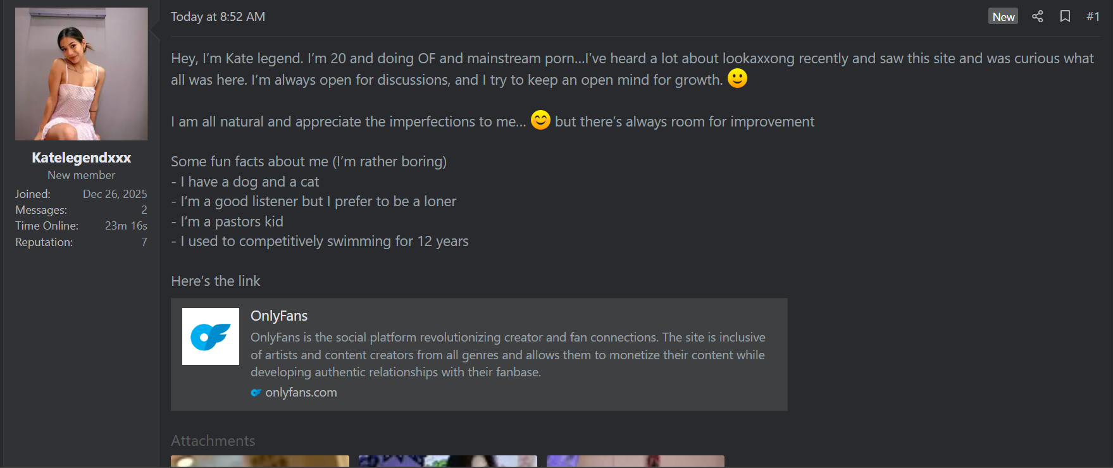
Task: Click the New post badge
Action: (x=1003, y=16)
